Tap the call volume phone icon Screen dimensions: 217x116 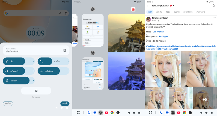[x=41, y=61]
